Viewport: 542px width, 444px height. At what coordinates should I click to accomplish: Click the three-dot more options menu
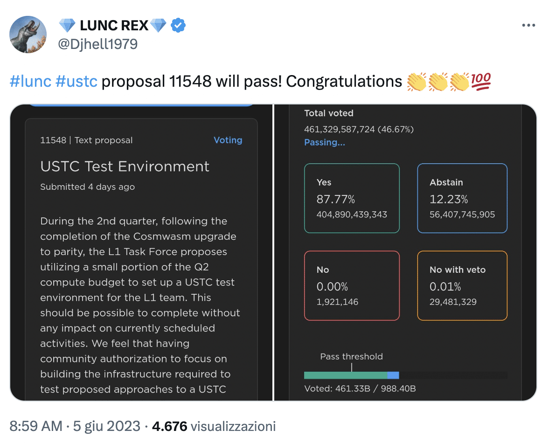528,25
